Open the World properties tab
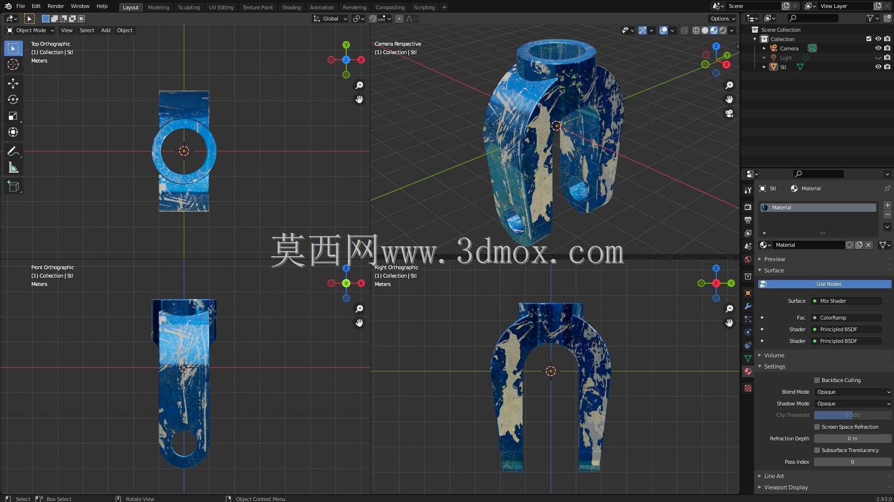894x502 pixels. click(748, 259)
